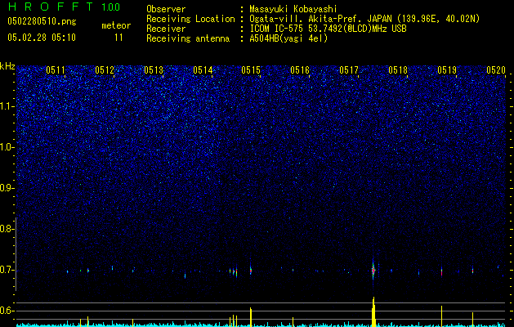Select the 1.1 frequency axis label
The width and height of the screenshot is (514, 327).
tap(7, 106)
